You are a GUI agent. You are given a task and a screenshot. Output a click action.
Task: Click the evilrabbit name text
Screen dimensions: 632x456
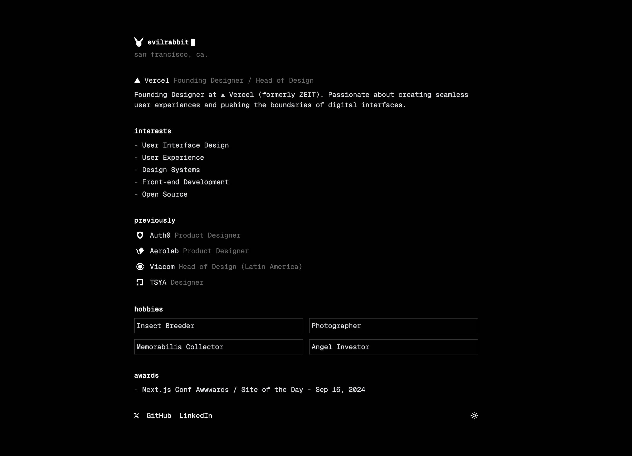(168, 42)
